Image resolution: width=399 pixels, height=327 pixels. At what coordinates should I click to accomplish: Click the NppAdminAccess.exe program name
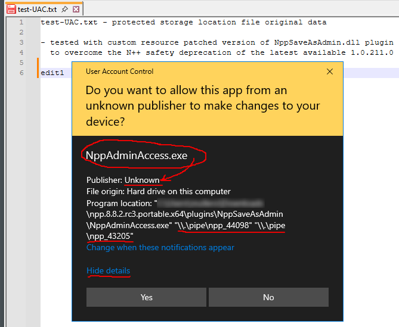click(137, 155)
